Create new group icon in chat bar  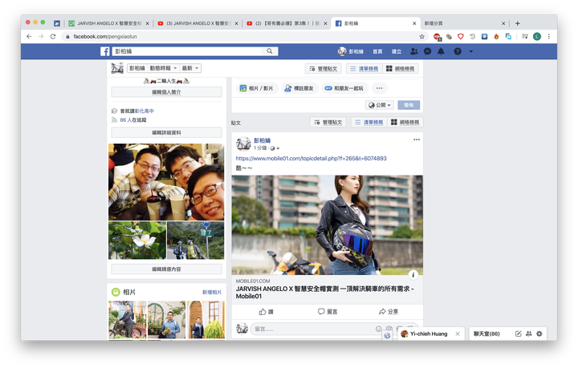pos(528,334)
